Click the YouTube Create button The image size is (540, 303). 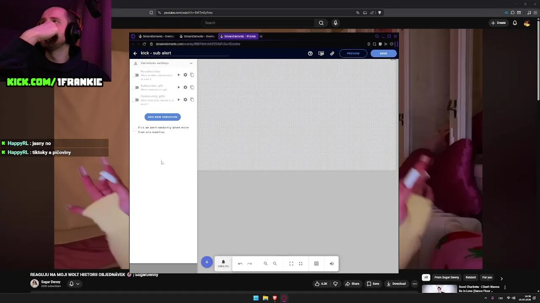coord(498,23)
